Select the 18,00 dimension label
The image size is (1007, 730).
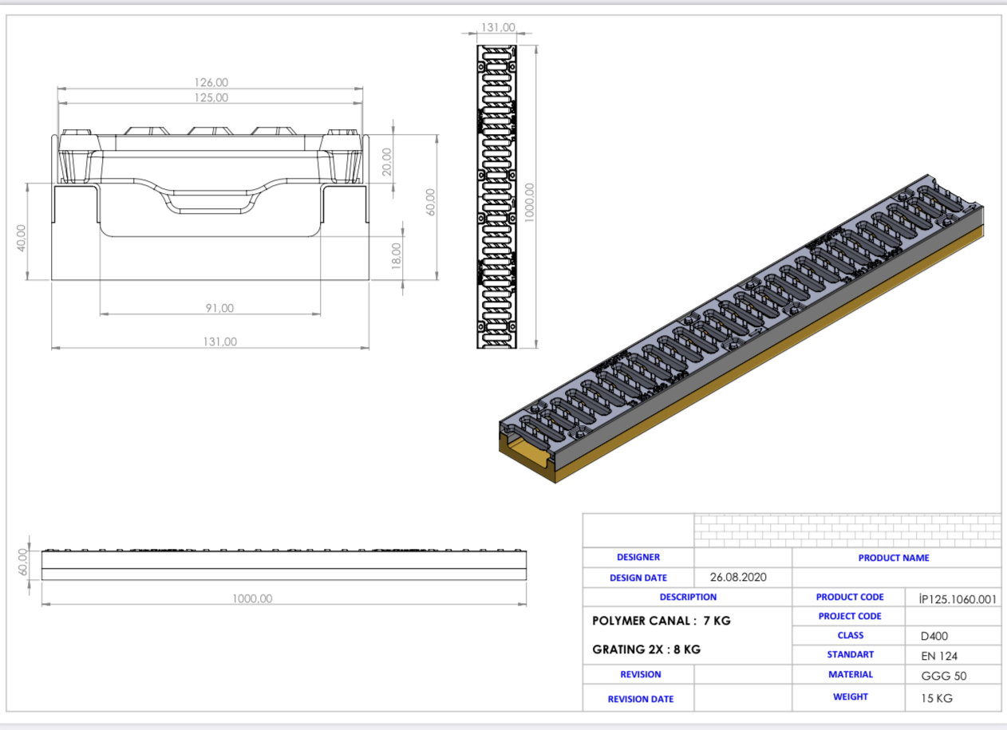point(397,247)
